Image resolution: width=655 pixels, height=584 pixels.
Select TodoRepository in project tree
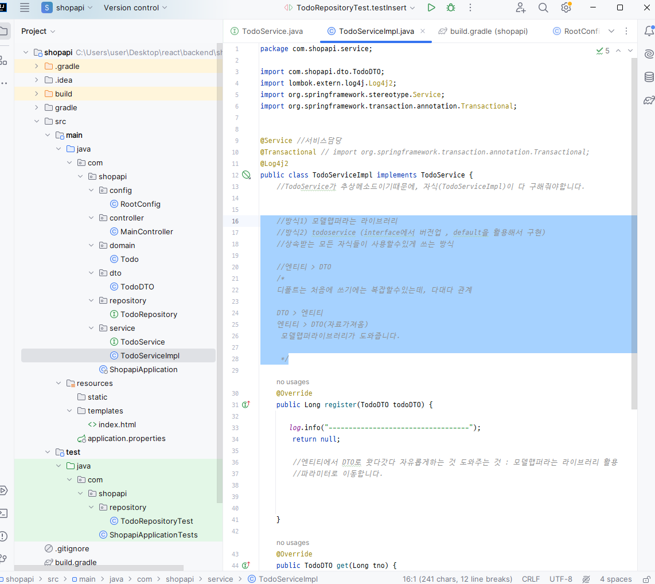pyautogui.click(x=149, y=314)
